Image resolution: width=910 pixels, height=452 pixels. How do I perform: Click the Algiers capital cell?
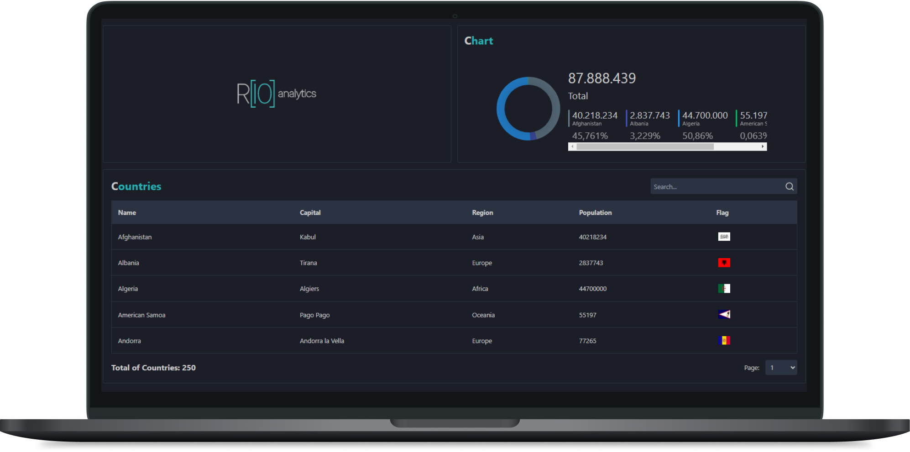(x=309, y=289)
